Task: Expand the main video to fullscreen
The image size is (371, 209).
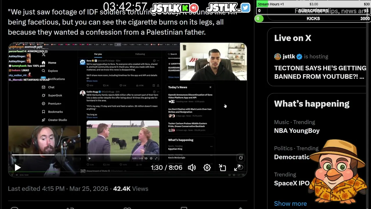Action: pos(237,167)
